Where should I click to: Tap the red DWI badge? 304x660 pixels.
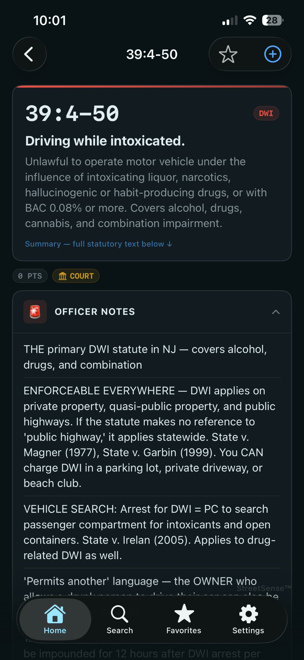click(266, 114)
